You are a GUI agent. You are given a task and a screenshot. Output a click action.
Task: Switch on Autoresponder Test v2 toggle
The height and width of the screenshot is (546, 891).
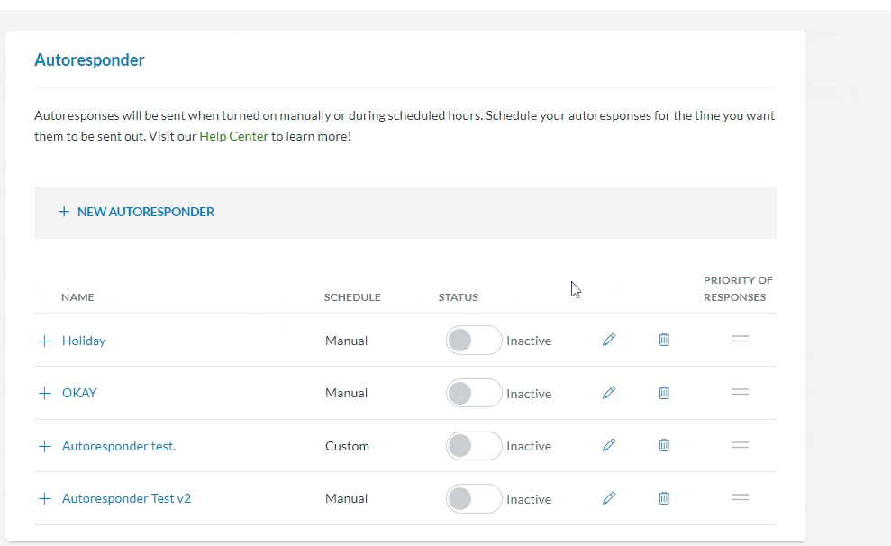point(473,498)
